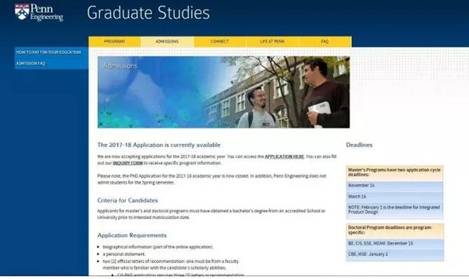Click the Application Requirements heading
Viewport: 469px width, 279px height.
[132, 235]
